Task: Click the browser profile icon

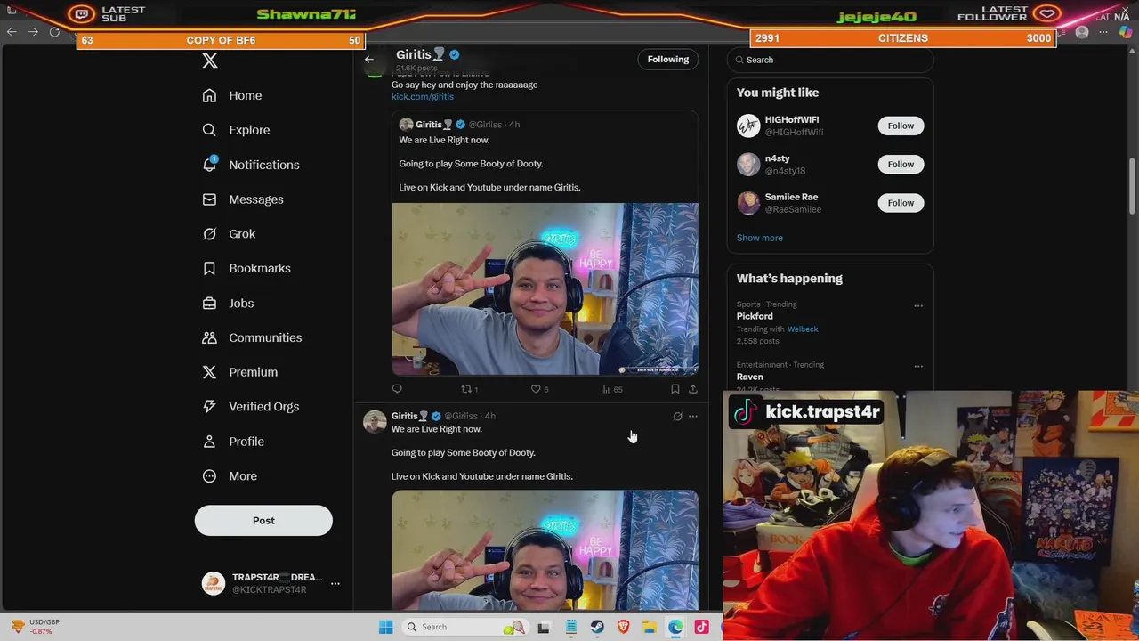Action: pyautogui.click(x=1082, y=32)
